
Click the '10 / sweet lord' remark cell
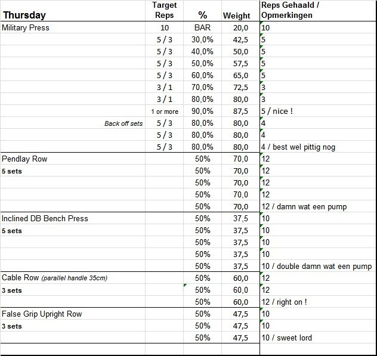click(x=286, y=338)
